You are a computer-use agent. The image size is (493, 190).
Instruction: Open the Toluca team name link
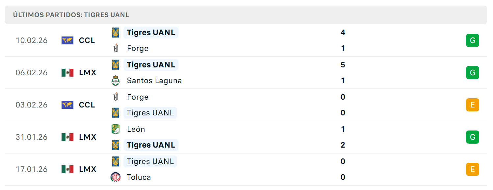coord(139,177)
